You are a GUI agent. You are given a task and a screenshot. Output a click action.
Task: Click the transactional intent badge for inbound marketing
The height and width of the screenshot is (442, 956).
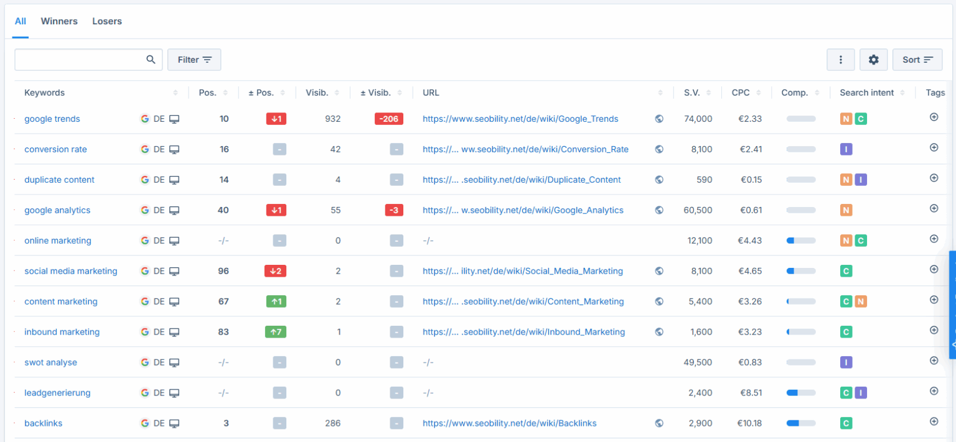[x=846, y=331]
